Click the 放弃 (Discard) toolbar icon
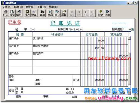Screen dimensions: 140x103 34,13
